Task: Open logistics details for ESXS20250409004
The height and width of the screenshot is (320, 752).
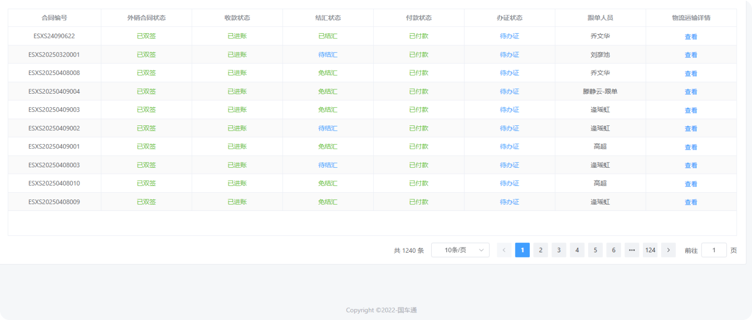Action: coord(691,92)
